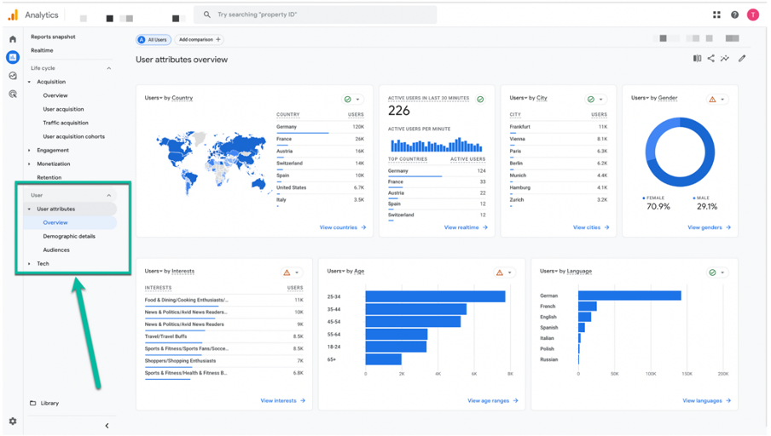The height and width of the screenshot is (436, 771).
Task: Focus the search box for property ID
Action: click(316, 14)
